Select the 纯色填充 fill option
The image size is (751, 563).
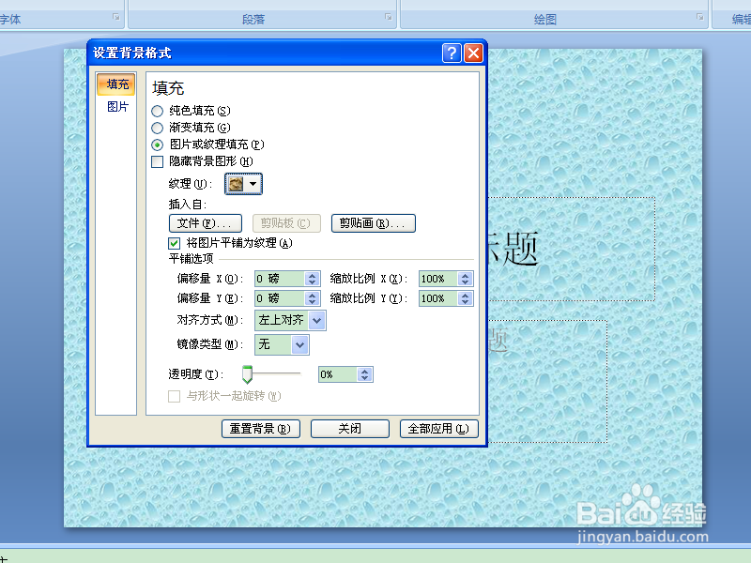(x=155, y=110)
